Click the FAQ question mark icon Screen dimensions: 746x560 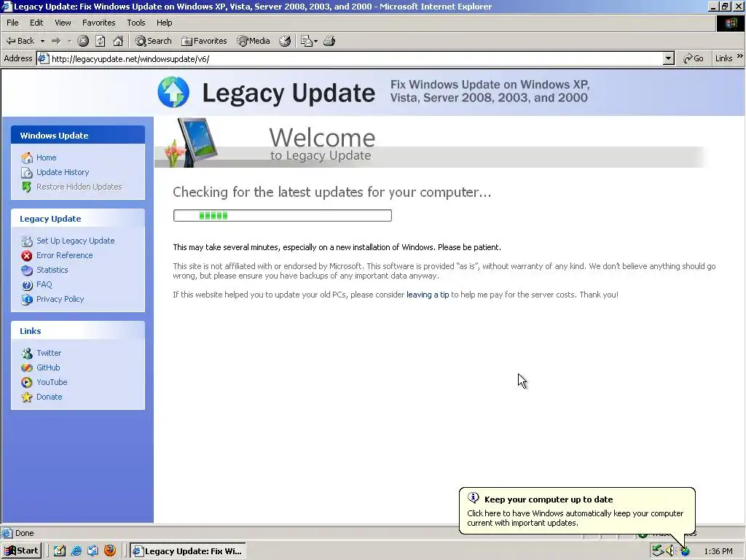27,285
